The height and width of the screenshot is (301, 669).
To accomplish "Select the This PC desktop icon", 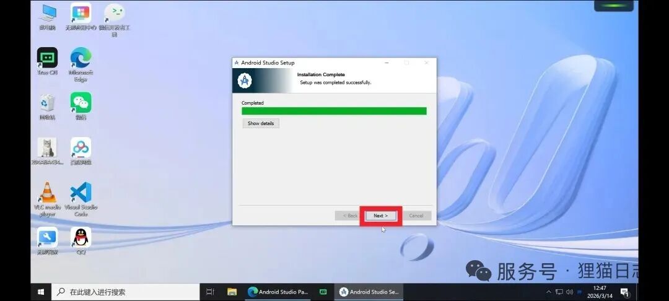I will coord(47,17).
